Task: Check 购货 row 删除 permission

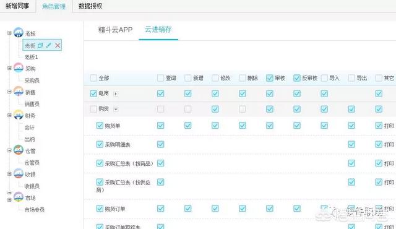Action: (243, 109)
